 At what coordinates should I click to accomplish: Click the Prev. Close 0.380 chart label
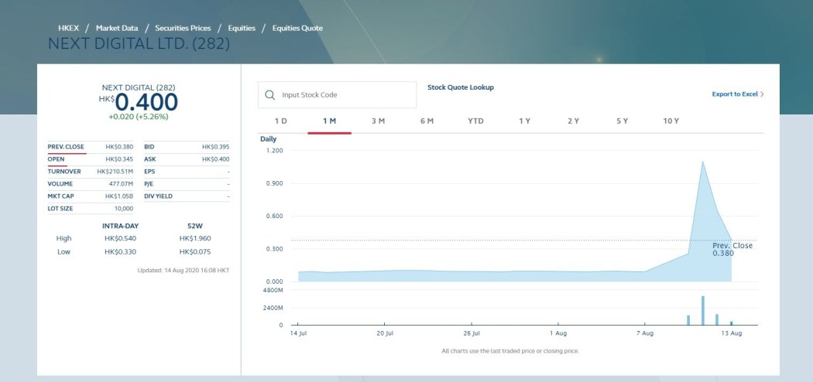click(x=732, y=250)
